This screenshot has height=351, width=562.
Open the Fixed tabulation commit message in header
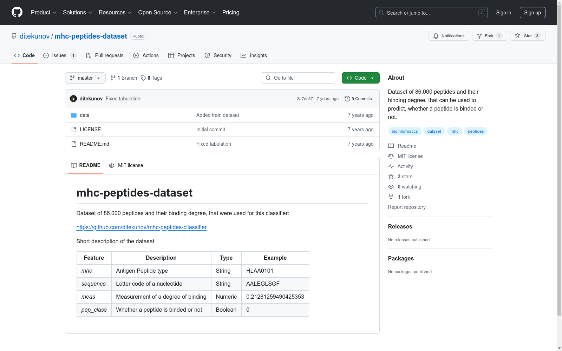coord(123,99)
